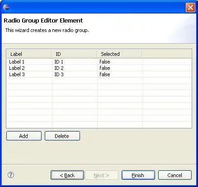
Task: Delete the selected radio entry
Action: point(62,136)
